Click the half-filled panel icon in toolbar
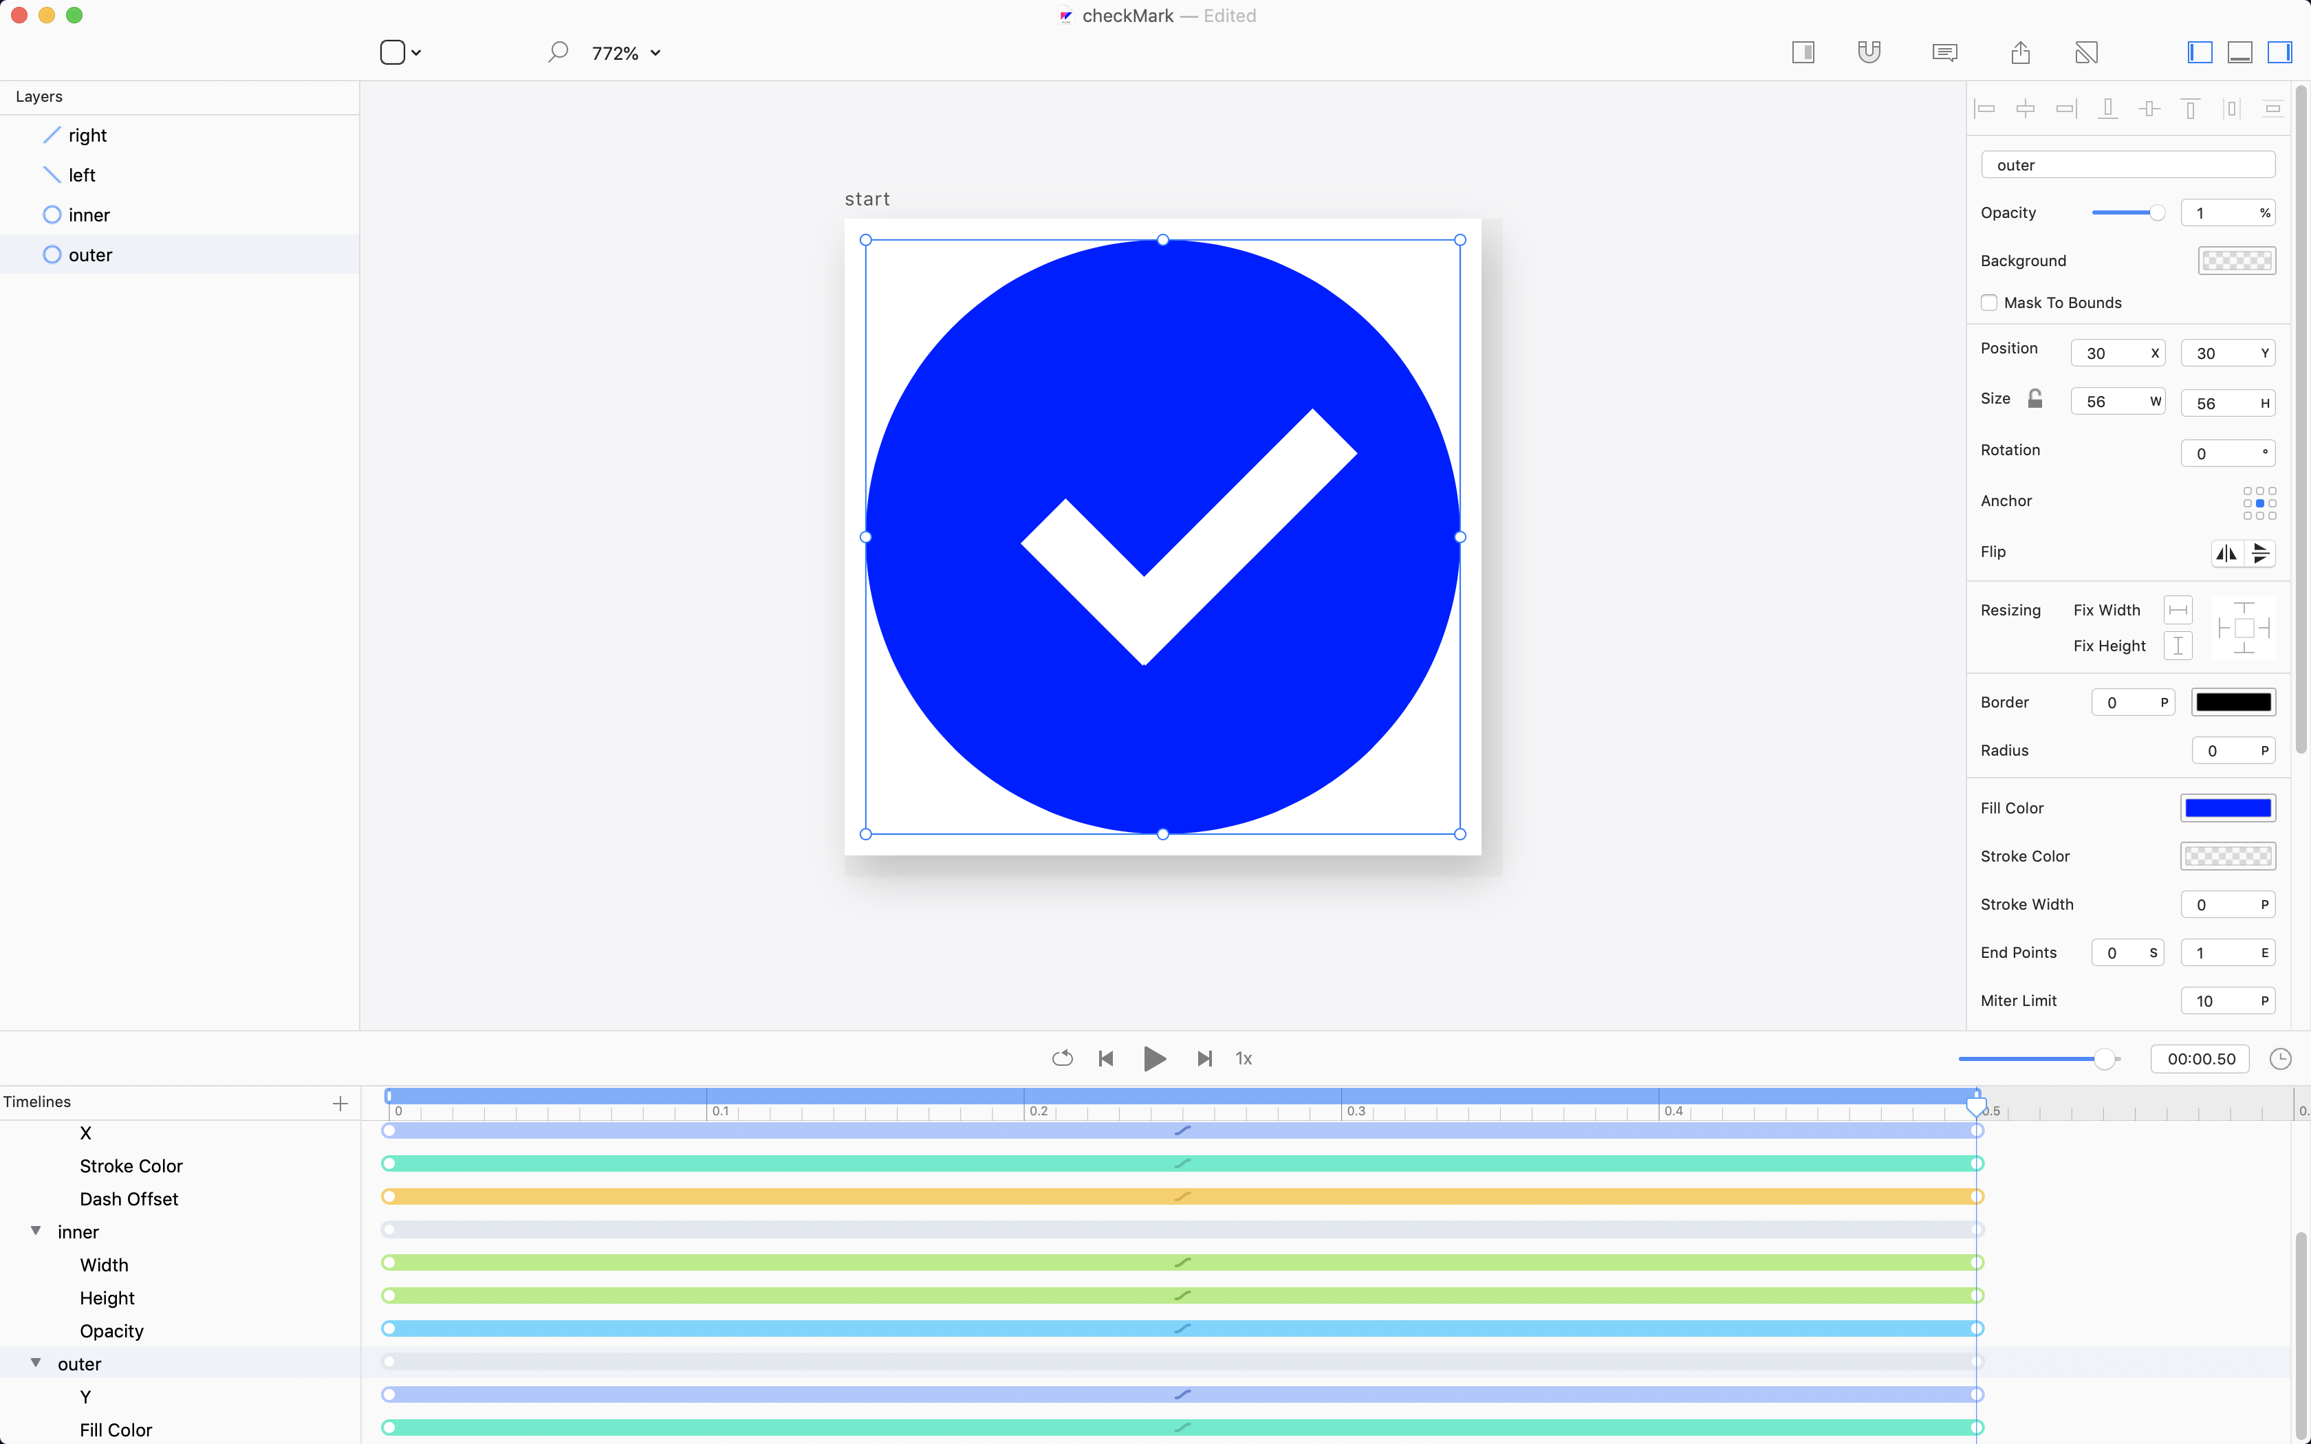Image resolution: width=2311 pixels, height=1444 pixels. [x=1803, y=52]
